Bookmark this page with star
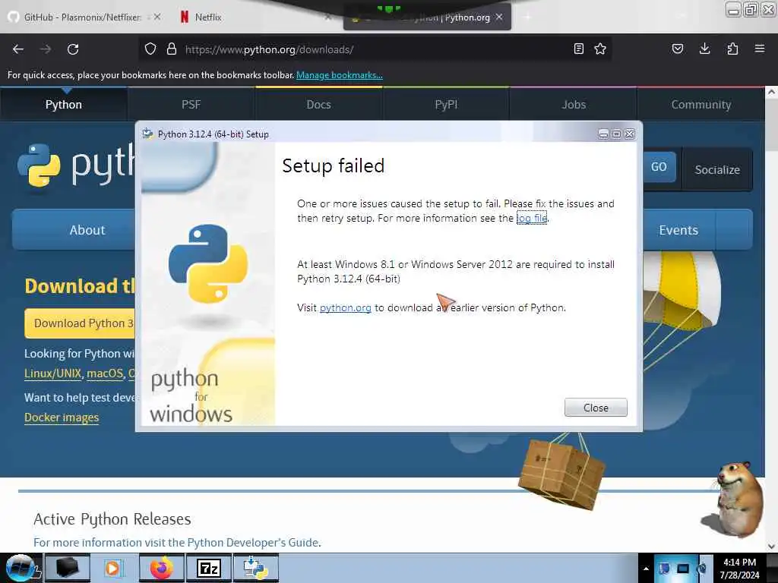778x583 pixels. point(600,49)
